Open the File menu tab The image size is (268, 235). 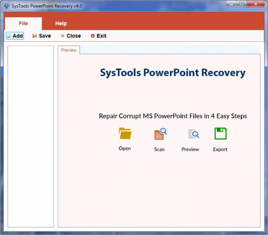pos(23,24)
